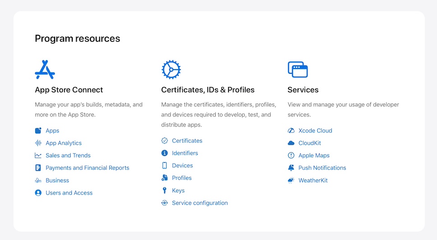Open the Certificates link
This screenshot has width=437, height=240.
[x=187, y=141]
